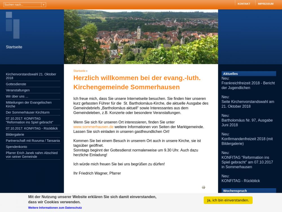Viewport: 282px width, 212px height.
Task: Click the search submit arrow button
Action: (x=43, y=5)
